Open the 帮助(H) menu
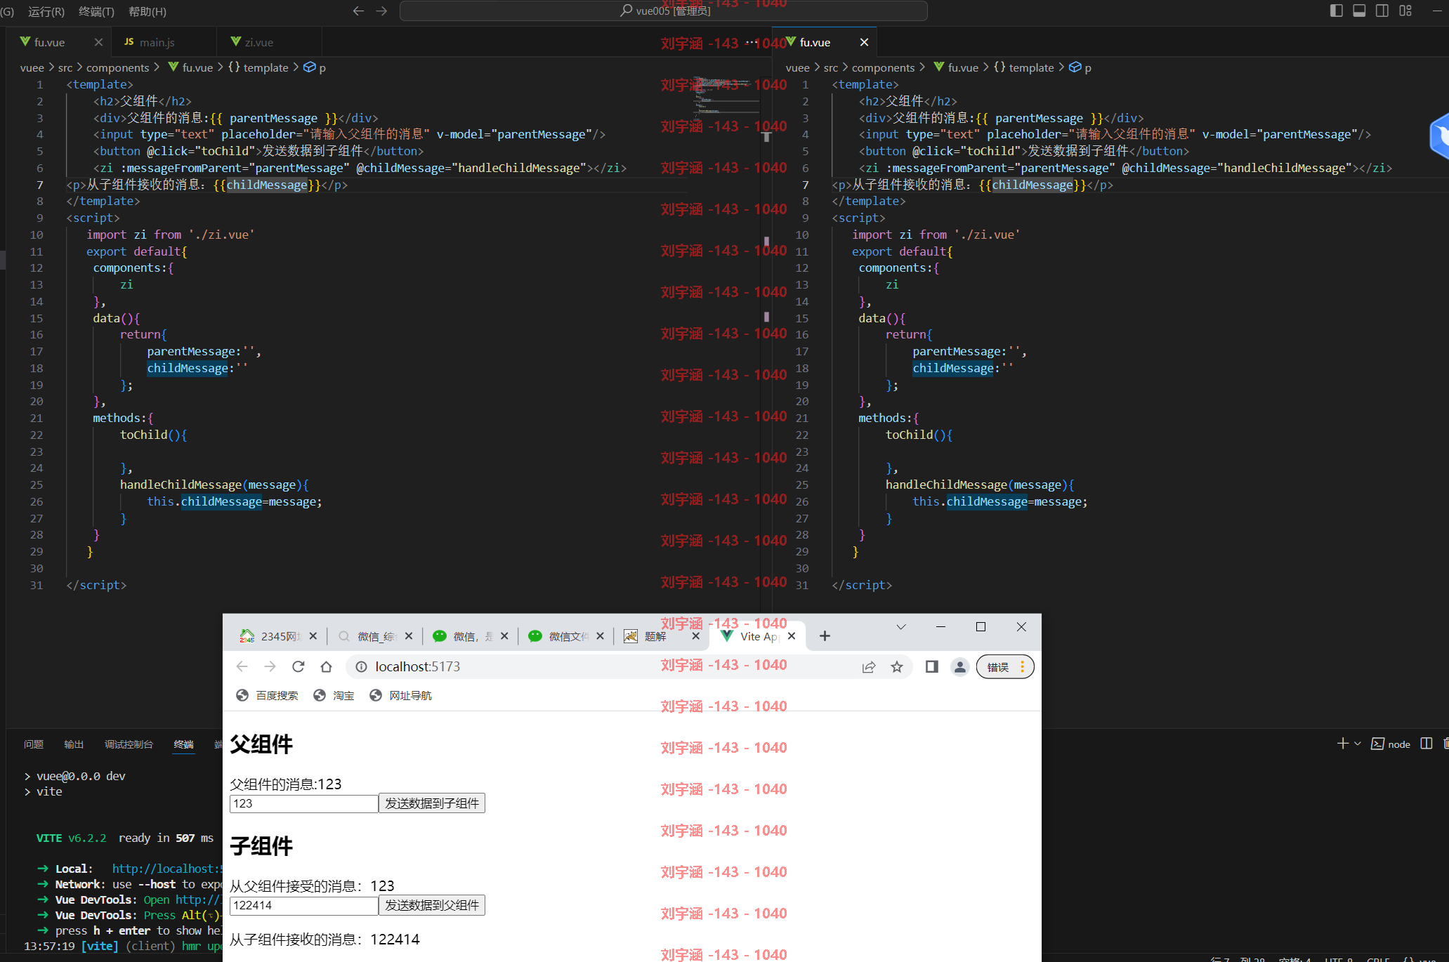 pyautogui.click(x=147, y=11)
